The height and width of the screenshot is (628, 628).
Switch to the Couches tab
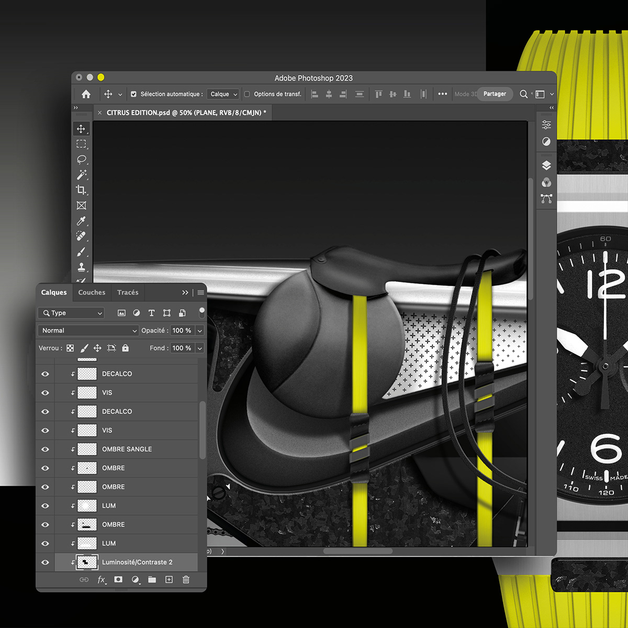pos(92,293)
